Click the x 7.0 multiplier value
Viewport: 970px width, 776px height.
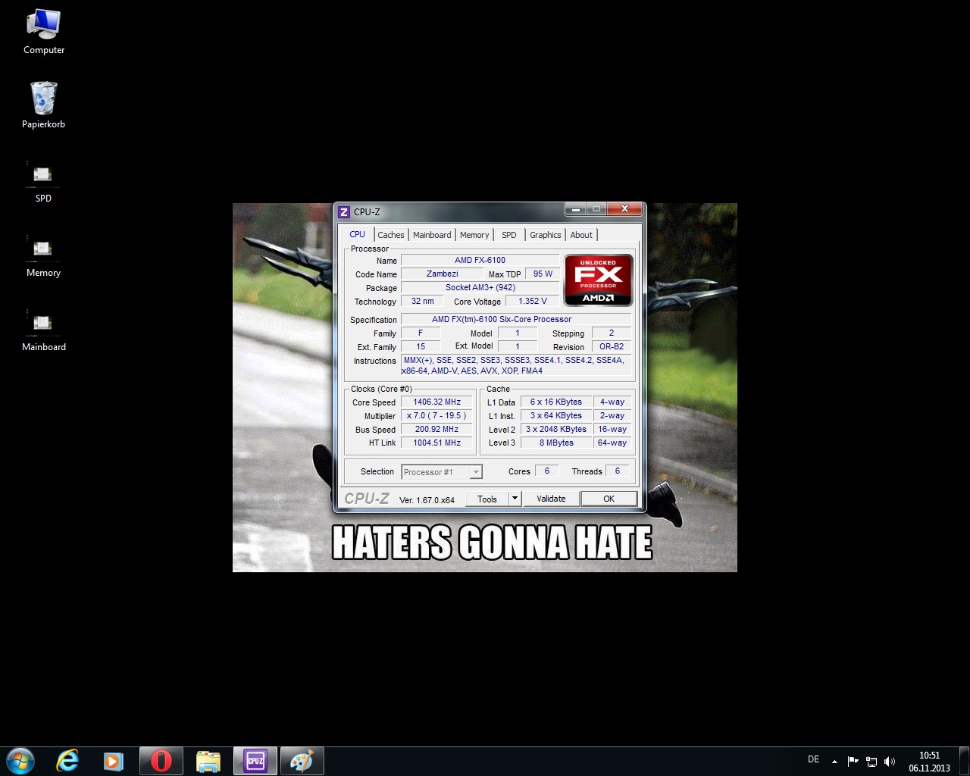pos(436,415)
